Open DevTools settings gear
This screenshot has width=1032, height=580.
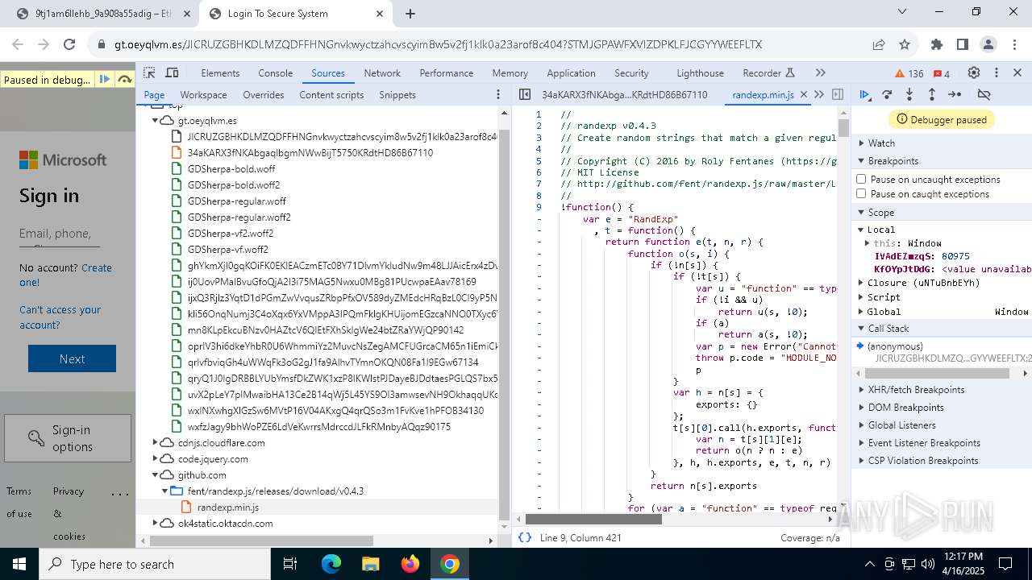(x=974, y=72)
